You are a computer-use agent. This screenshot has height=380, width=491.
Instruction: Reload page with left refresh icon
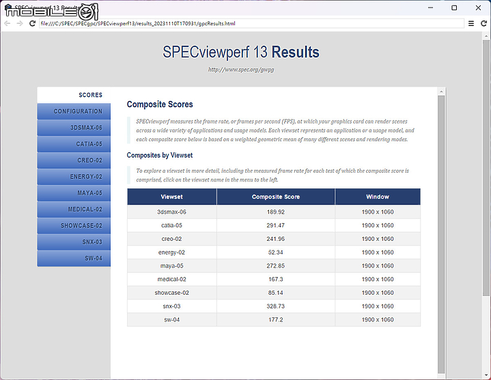tap(32, 23)
